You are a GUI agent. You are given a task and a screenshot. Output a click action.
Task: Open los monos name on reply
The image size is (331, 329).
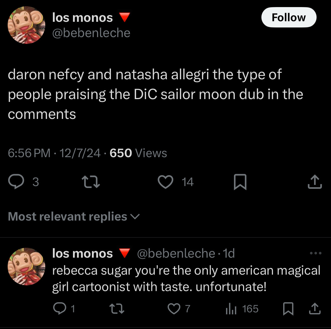coord(83,253)
